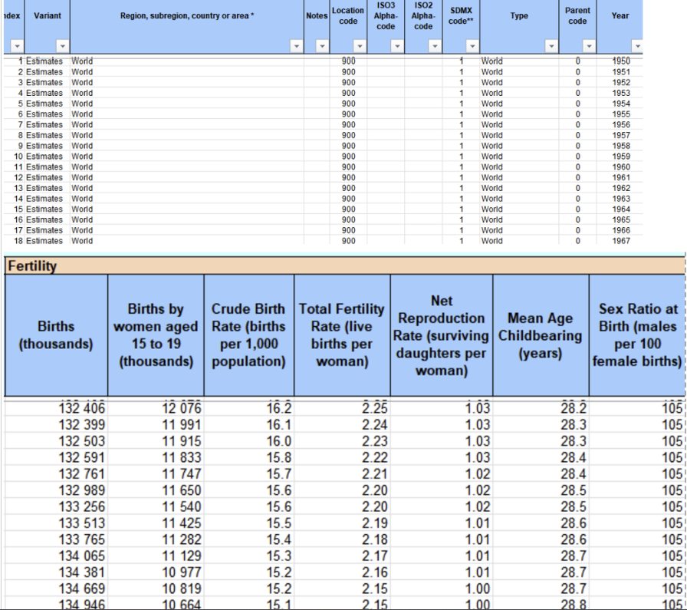Select the cell with births value 132 406
This screenshot has height=610, width=687.
(56, 408)
